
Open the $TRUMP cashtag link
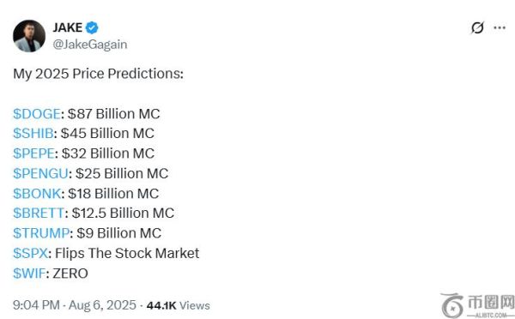pos(41,233)
